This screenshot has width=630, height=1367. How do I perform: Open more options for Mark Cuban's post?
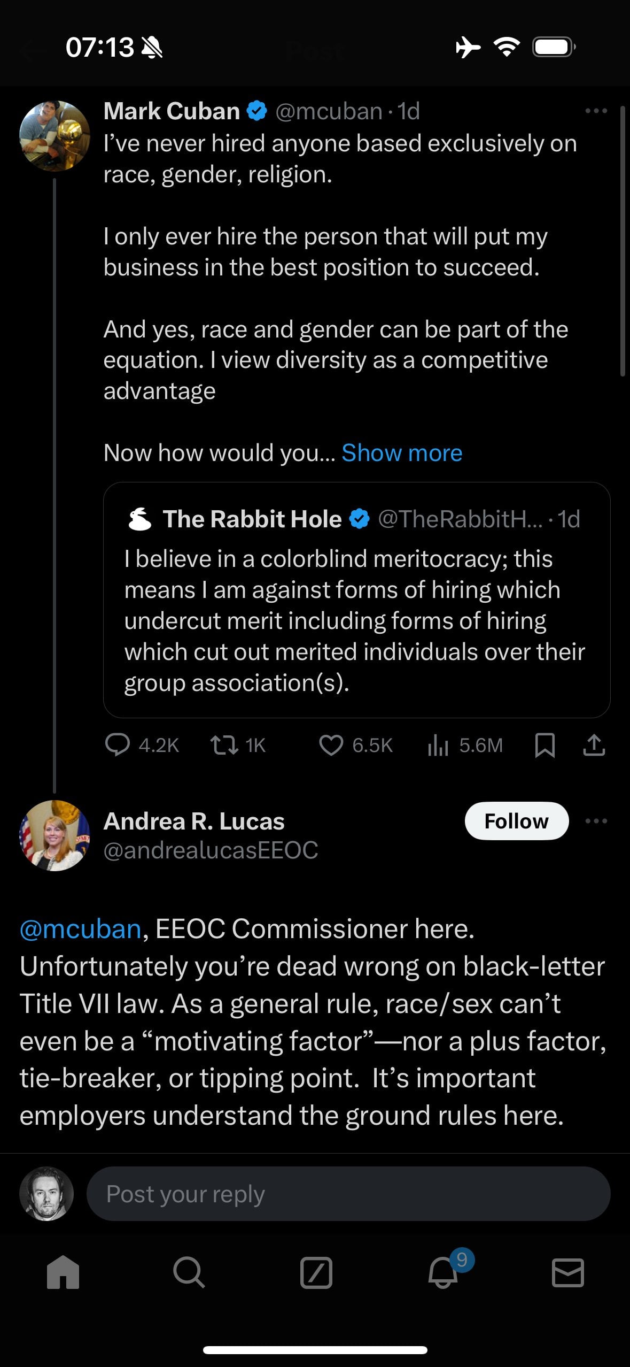596,111
